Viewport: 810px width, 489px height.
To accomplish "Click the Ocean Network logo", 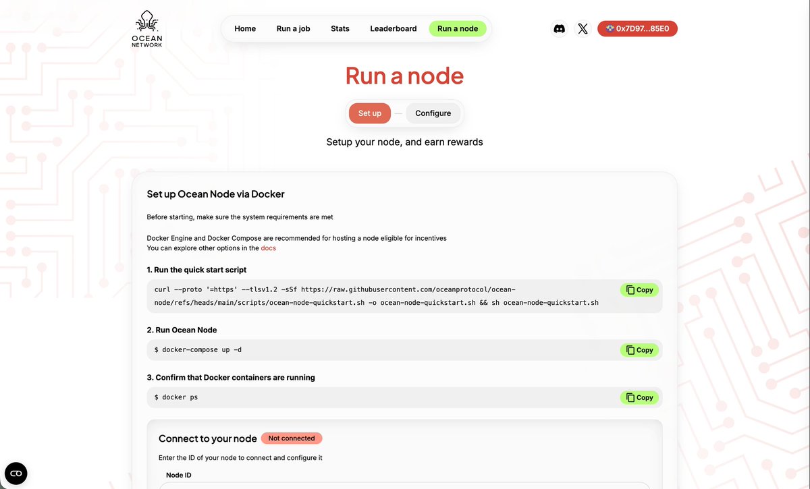I will coord(146,29).
